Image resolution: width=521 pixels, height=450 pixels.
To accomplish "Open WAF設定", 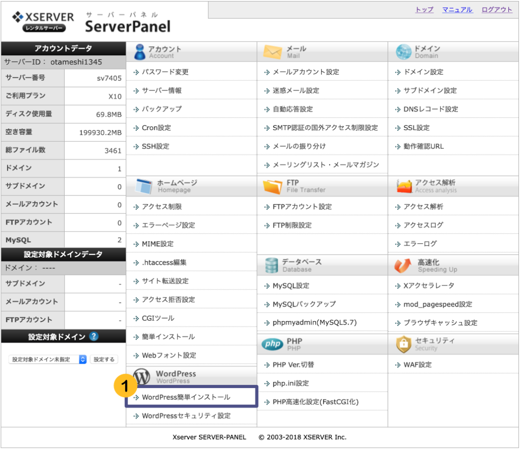I will tap(418, 365).
